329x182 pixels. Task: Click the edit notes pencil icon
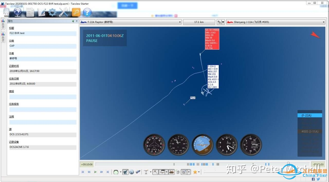pos(42,12)
